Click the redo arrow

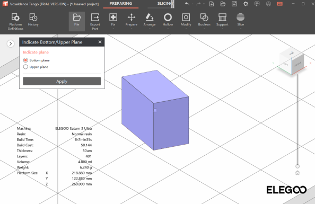(x=198, y=4)
